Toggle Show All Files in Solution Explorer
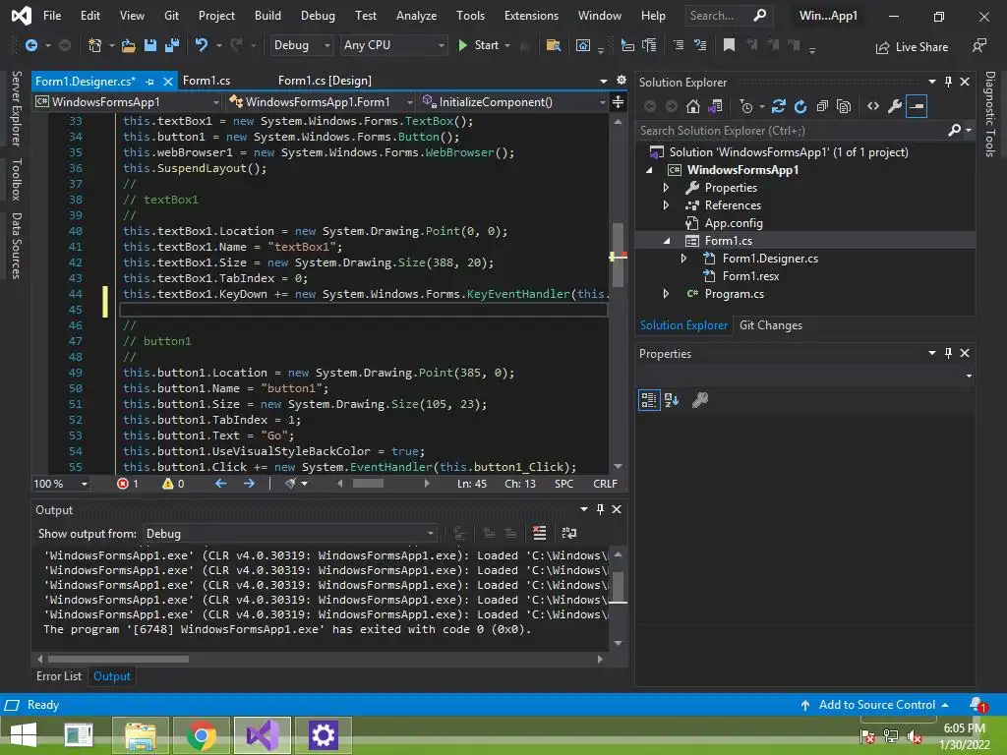1007x755 pixels. [844, 106]
